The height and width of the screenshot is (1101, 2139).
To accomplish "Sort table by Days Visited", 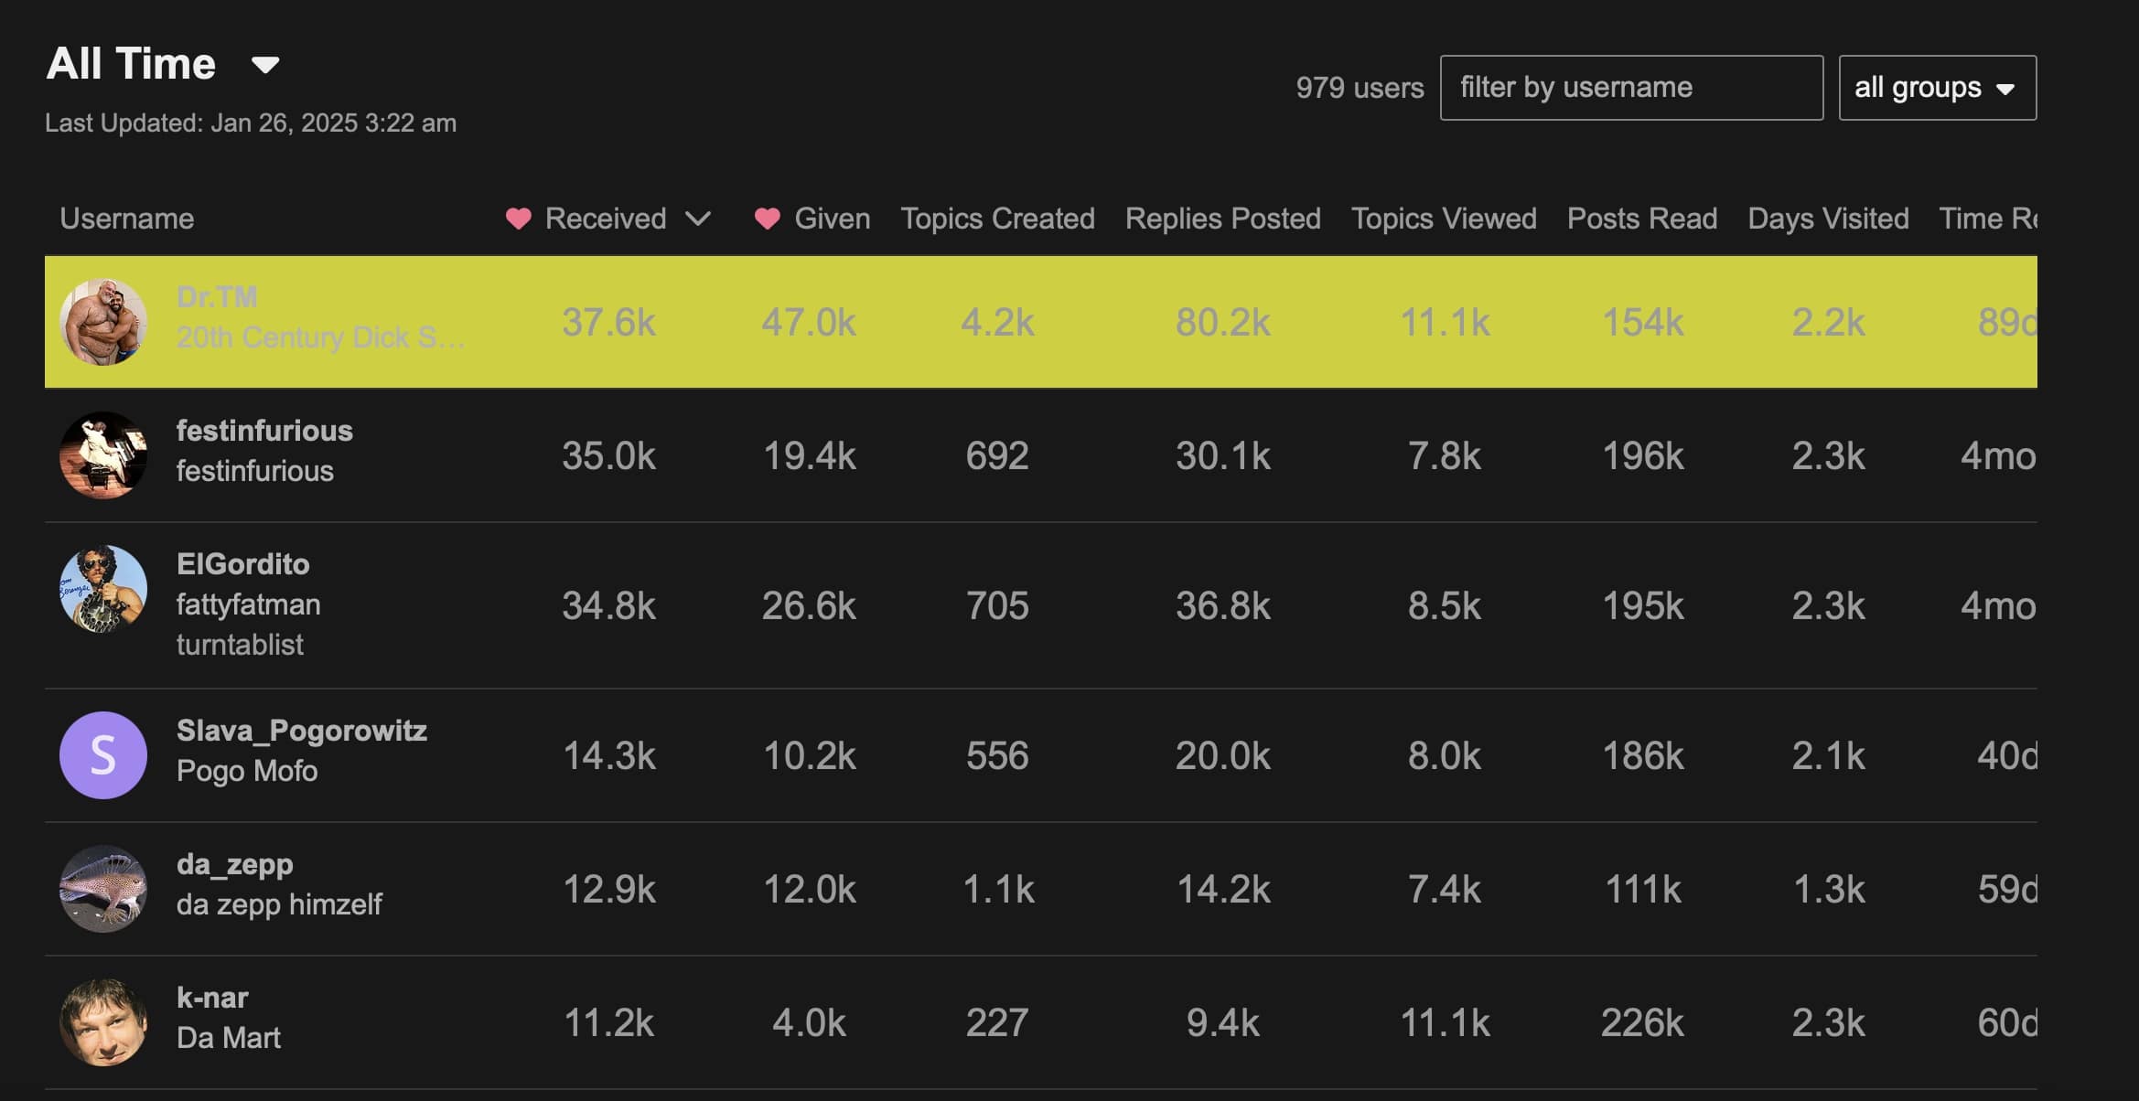I will point(1828,219).
